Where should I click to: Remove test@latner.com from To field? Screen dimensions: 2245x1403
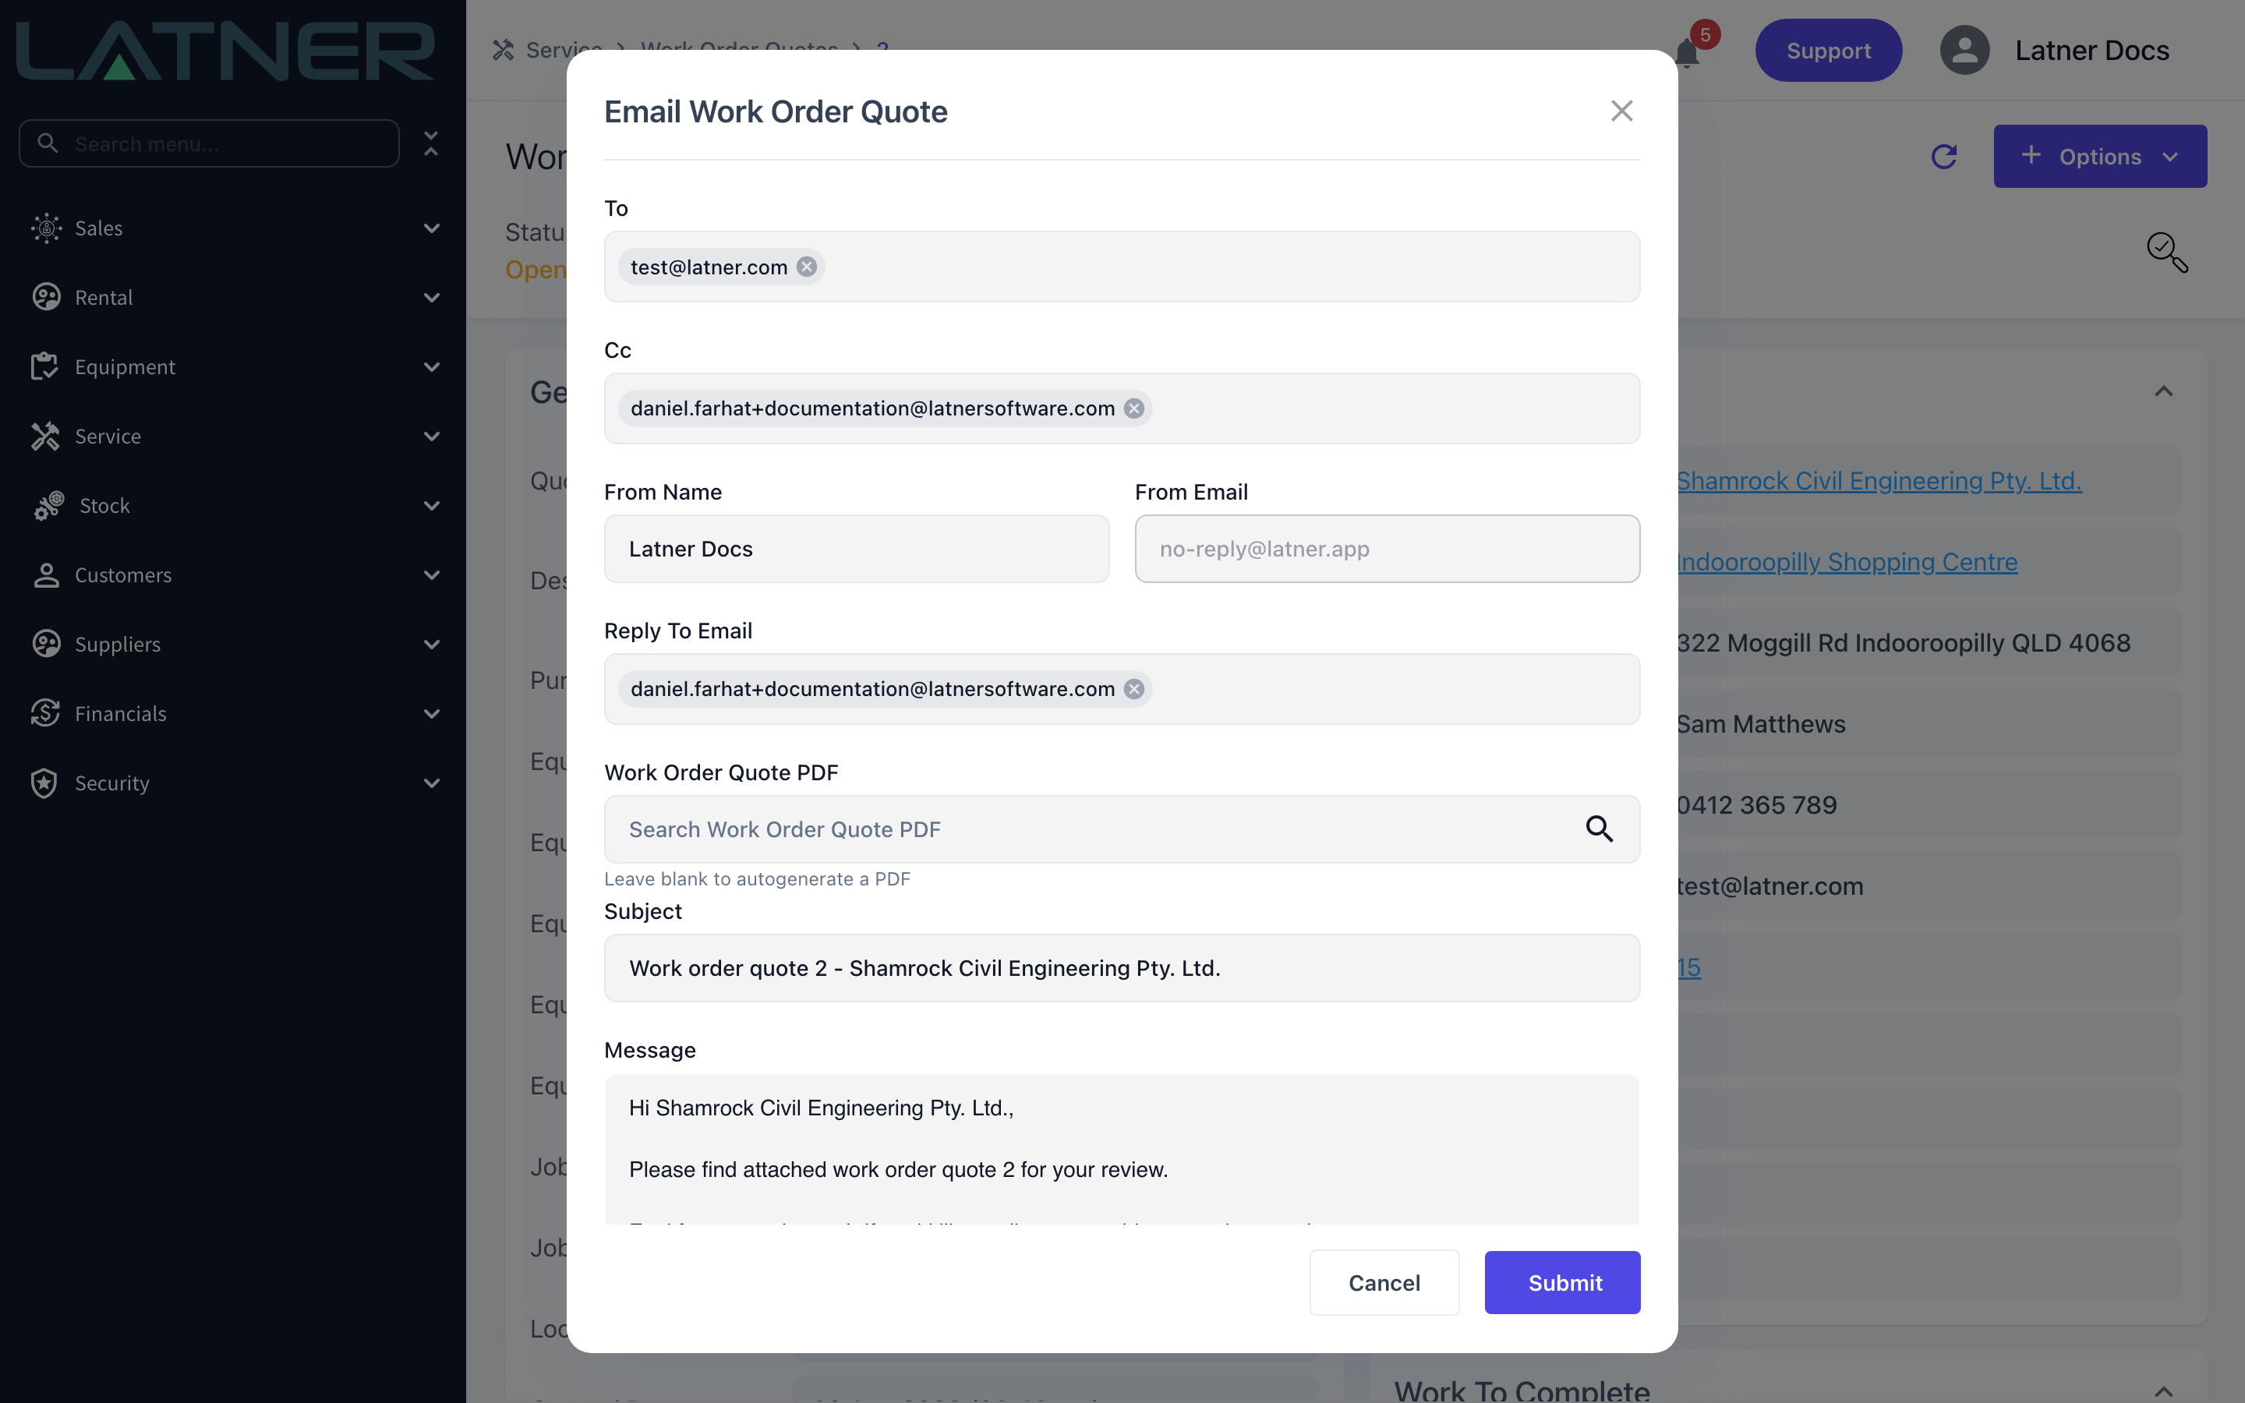tap(806, 267)
